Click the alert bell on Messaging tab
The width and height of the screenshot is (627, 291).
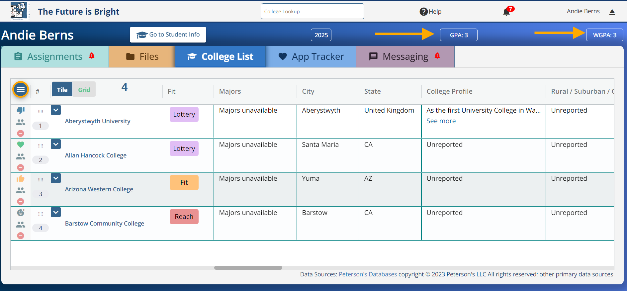(x=437, y=56)
